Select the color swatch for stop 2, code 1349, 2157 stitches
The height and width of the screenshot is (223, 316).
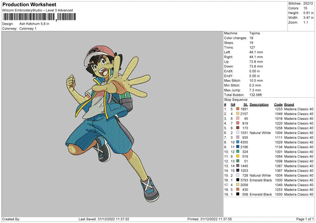(x=238, y=114)
